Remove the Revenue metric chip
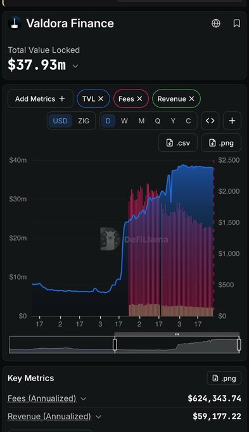This screenshot has width=249, height=432. (191, 98)
